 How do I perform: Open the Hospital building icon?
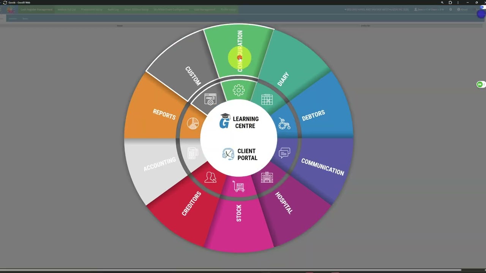click(x=267, y=177)
